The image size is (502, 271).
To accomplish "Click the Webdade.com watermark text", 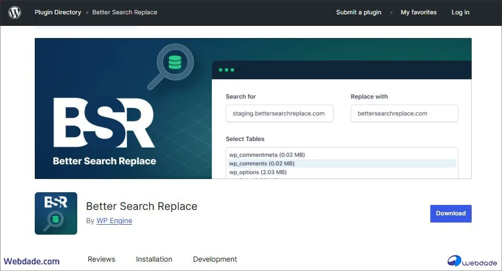I will pyautogui.click(x=31, y=261).
